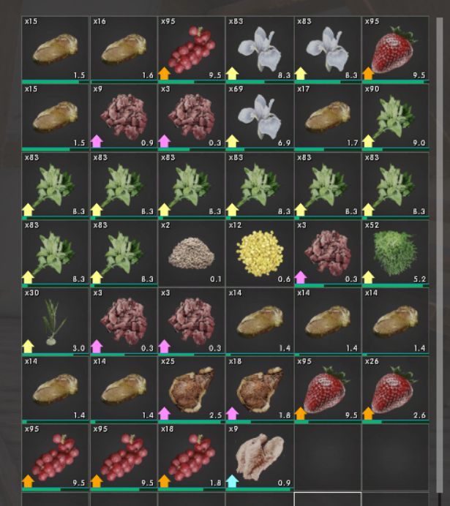Select the x9 raw chicken breast stack
This screenshot has width=450, height=506.
260,456
